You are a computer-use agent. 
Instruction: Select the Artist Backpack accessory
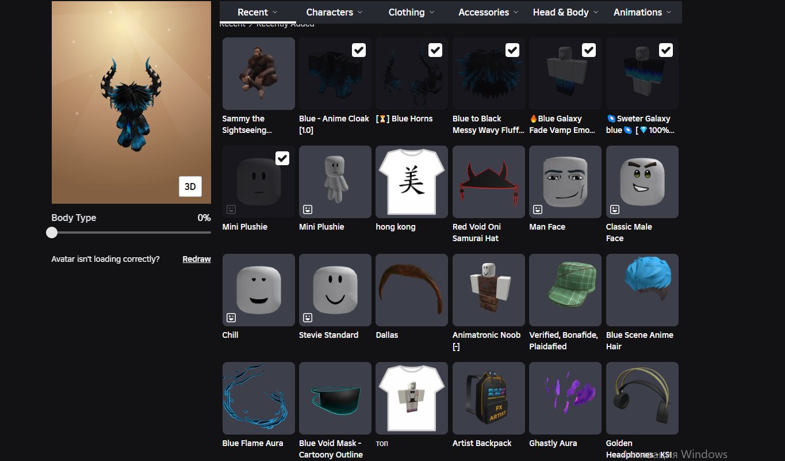click(488, 398)
